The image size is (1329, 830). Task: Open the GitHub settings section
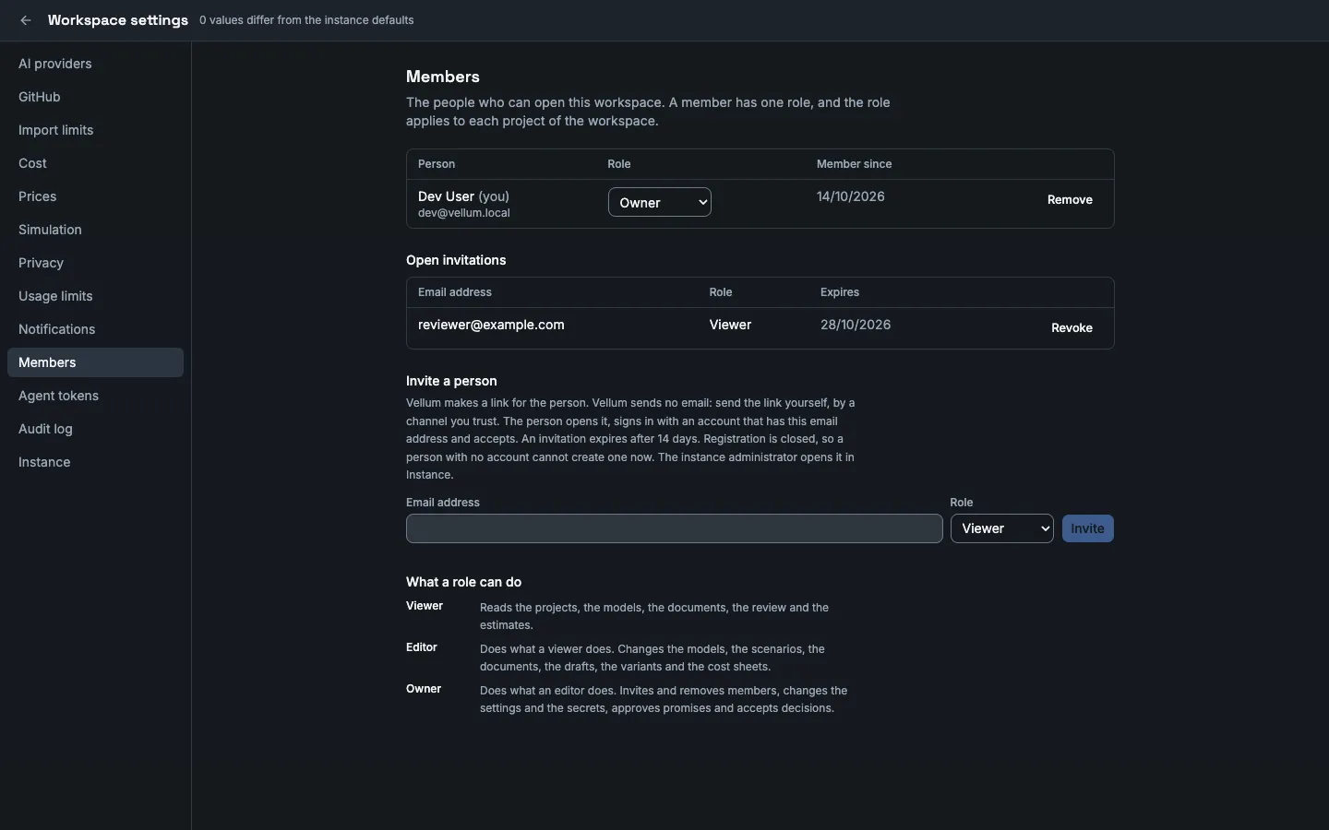point(95,97)
